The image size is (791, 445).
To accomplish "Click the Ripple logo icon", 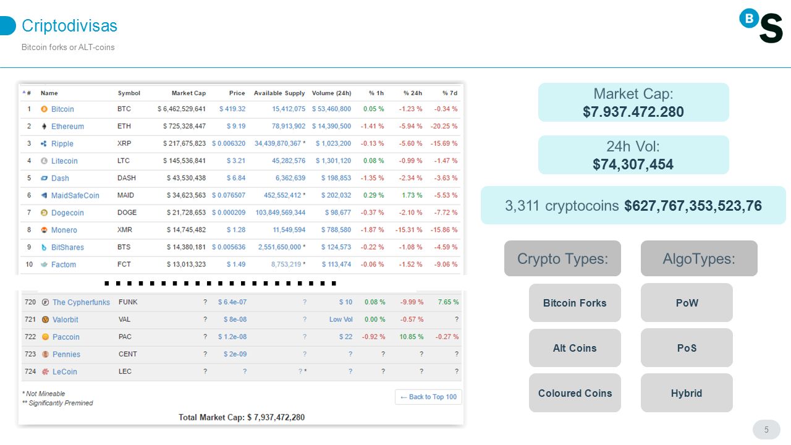I will pos(44,143).
